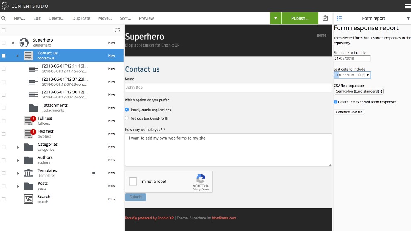Click the Authors folder icon

coord(29,160)
